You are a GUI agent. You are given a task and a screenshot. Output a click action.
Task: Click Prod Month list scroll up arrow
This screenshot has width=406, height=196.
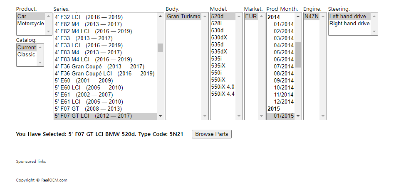(298, 16)
